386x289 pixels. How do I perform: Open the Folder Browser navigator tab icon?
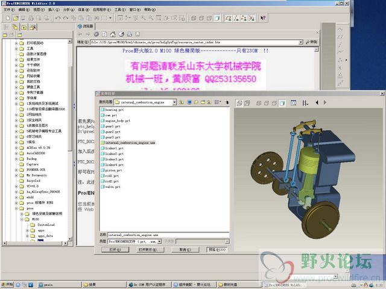click(15, 27)
